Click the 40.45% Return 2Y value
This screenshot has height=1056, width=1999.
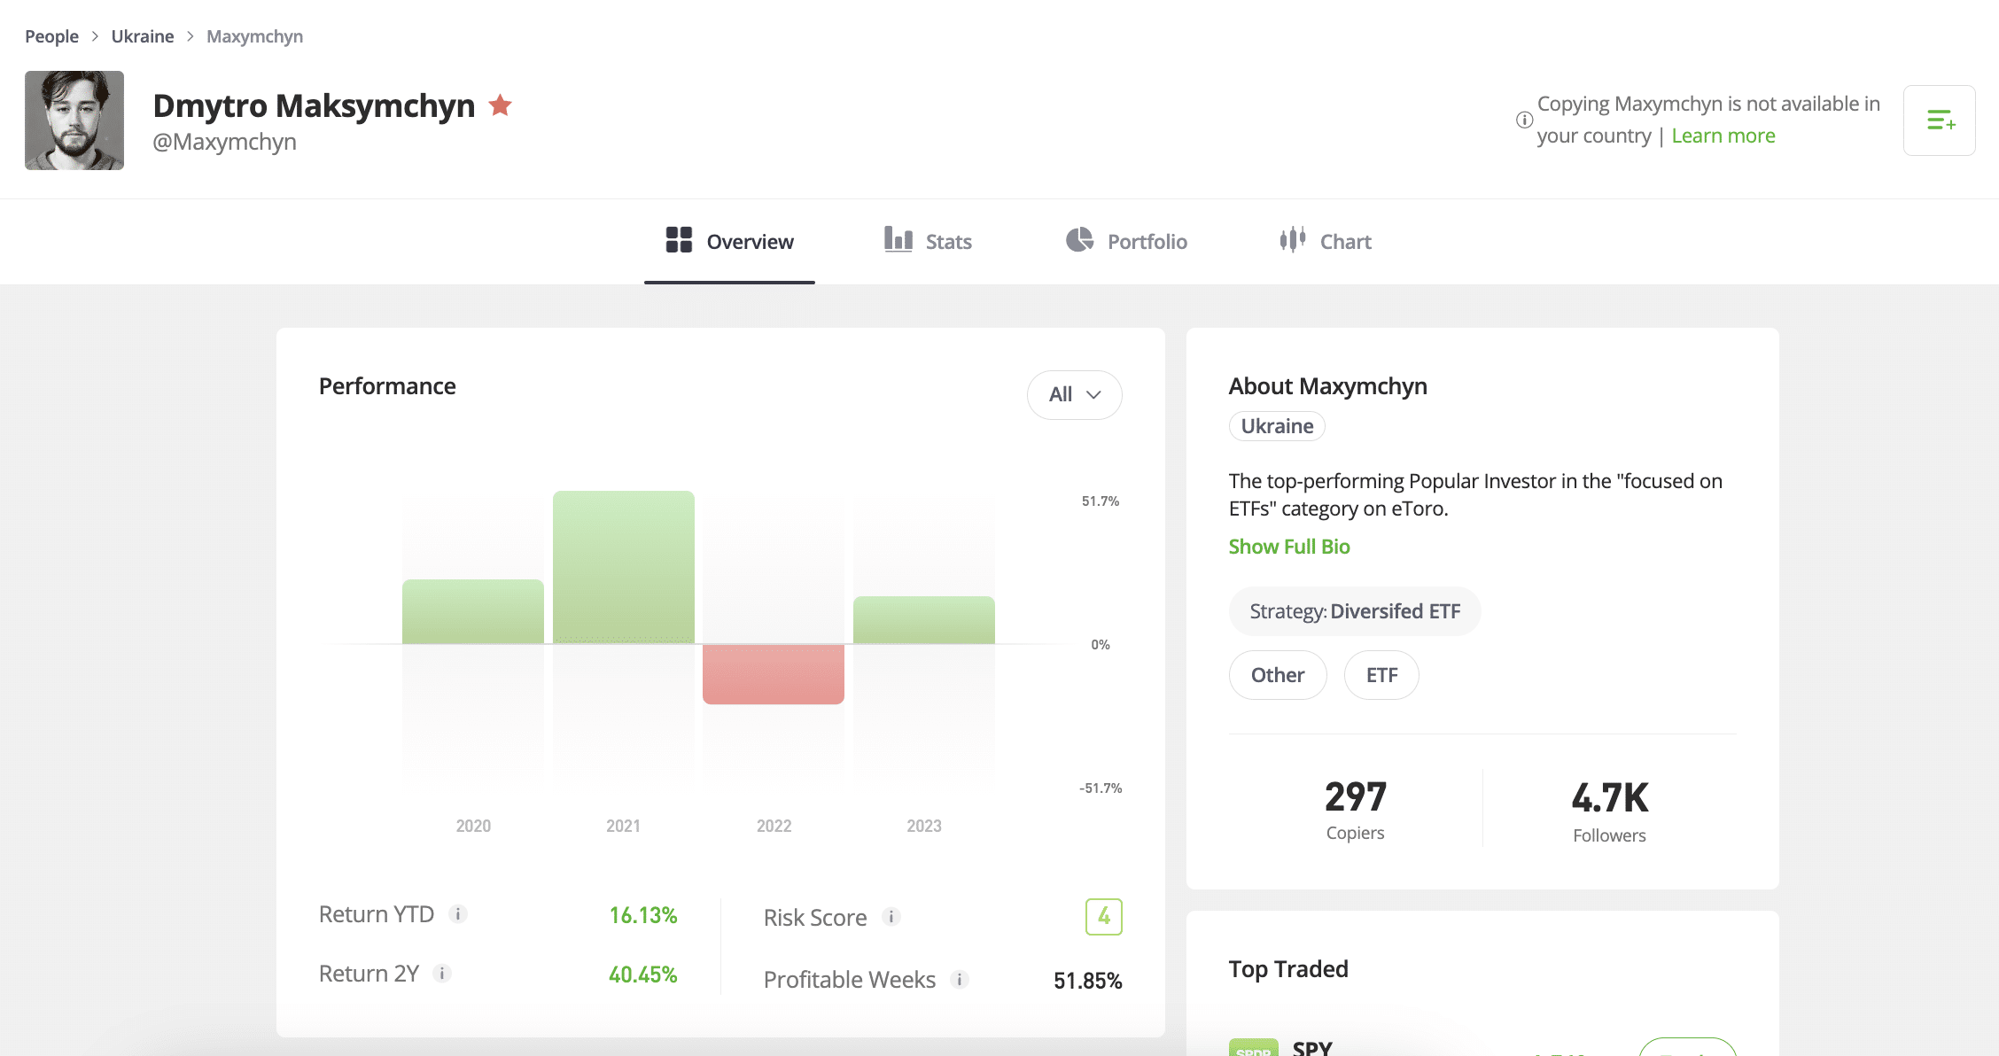(643, 974)
